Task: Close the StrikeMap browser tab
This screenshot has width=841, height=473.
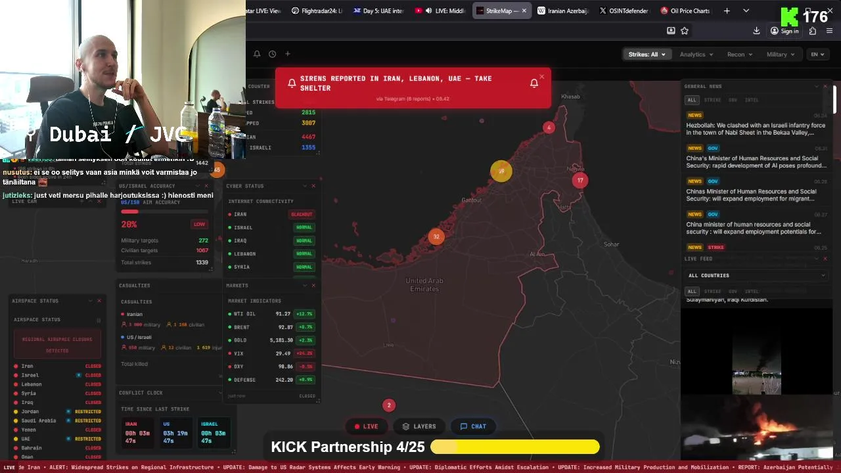Action: pos(524,11)
